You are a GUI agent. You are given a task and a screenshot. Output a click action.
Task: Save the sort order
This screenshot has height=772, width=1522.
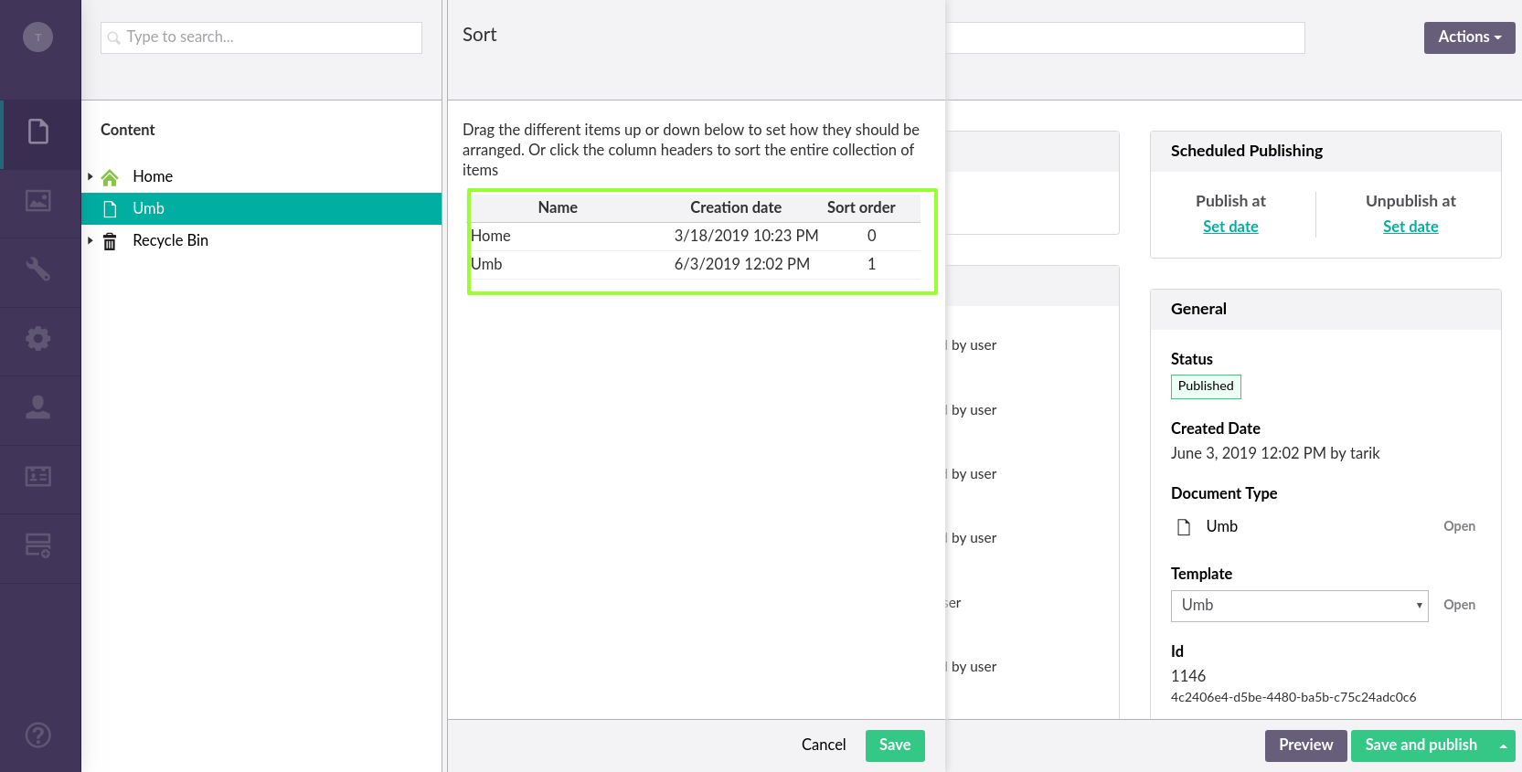[894, 746]
